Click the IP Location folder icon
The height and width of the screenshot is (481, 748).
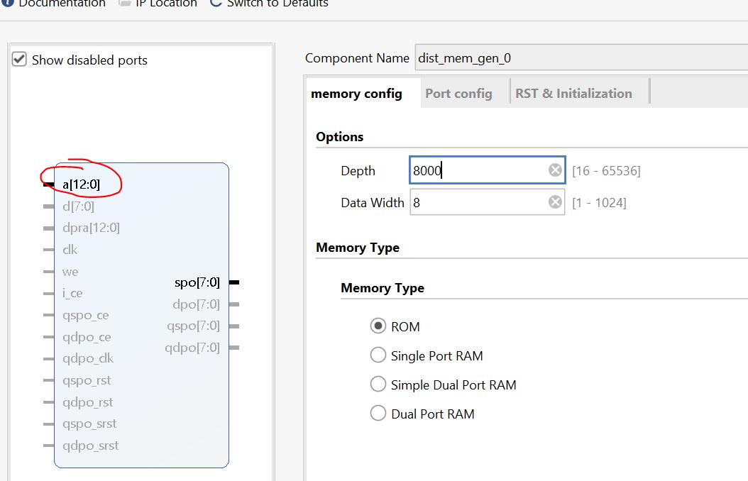(123, 3)
